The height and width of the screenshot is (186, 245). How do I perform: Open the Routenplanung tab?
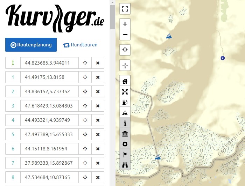[31, 45]
